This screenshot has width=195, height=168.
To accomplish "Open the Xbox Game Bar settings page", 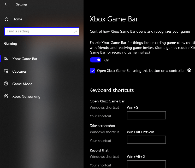I will [42, 59].
